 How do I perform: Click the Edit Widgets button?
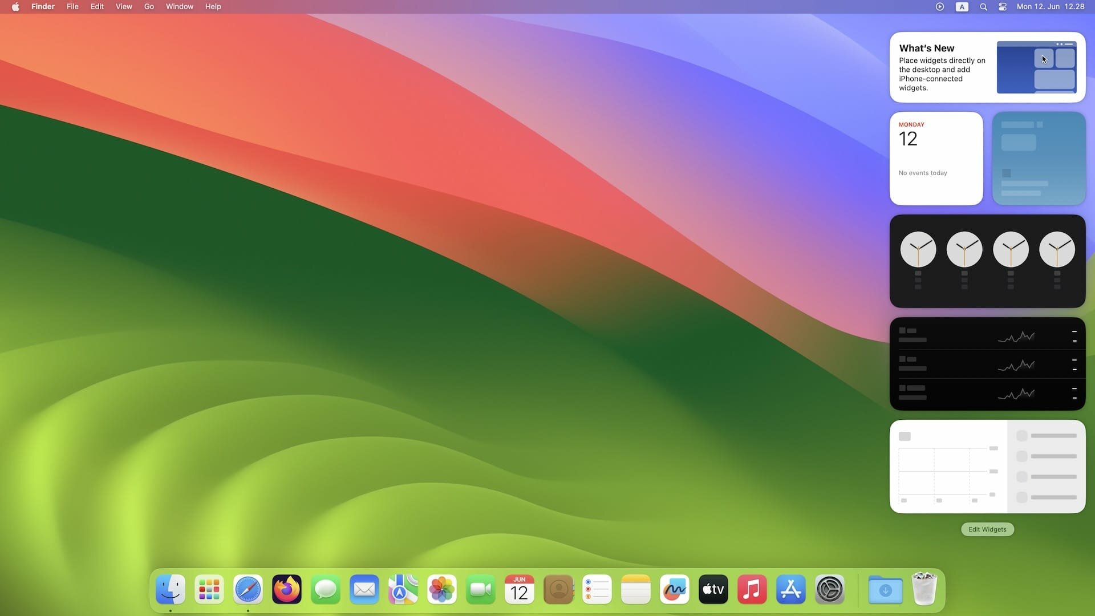(x=987, y=529)
